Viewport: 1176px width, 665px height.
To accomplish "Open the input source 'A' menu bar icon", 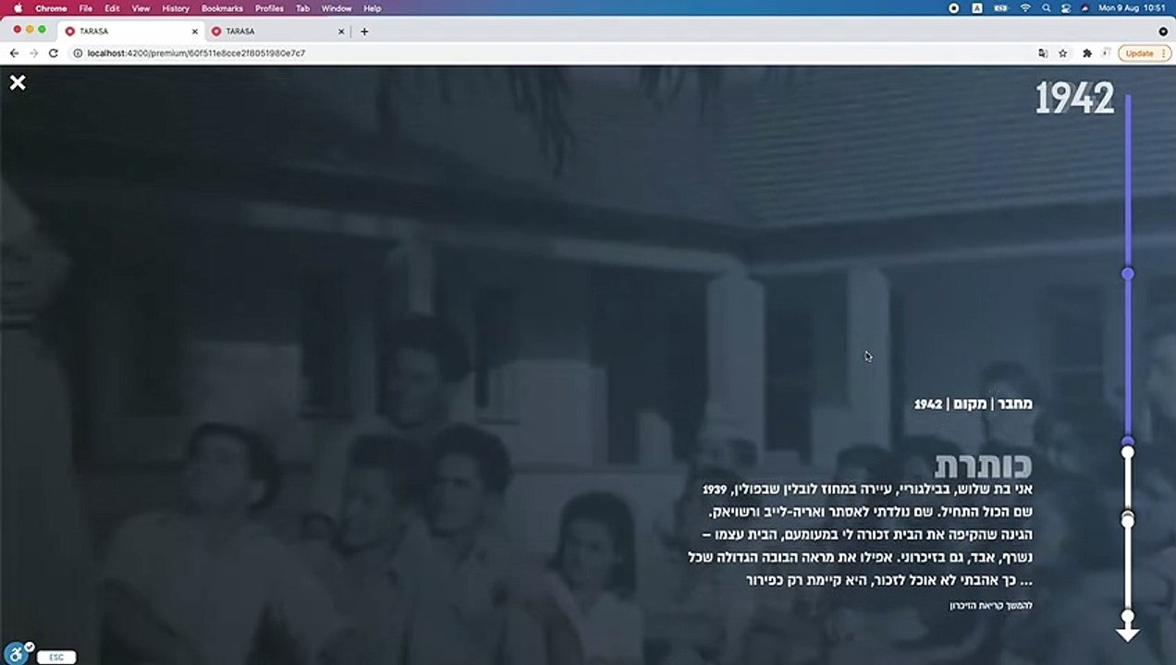I will [977, 8].
